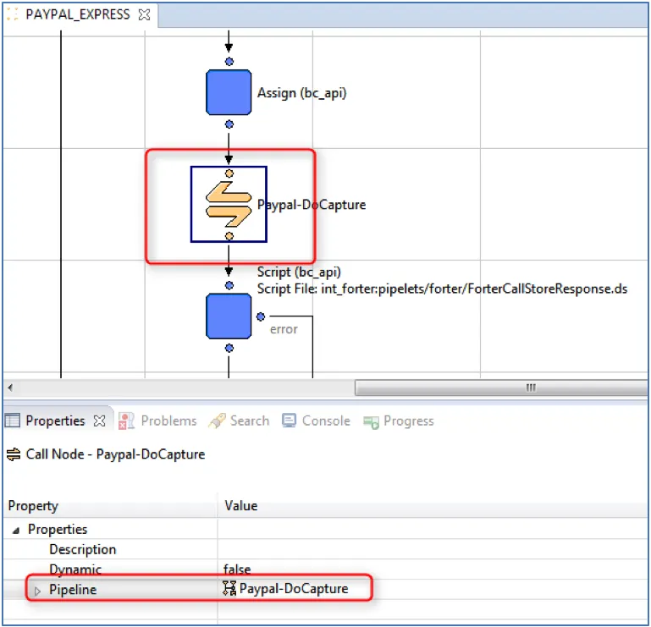Click the Properties view table icon
This screenshot has width=651, height=627.
12,421
